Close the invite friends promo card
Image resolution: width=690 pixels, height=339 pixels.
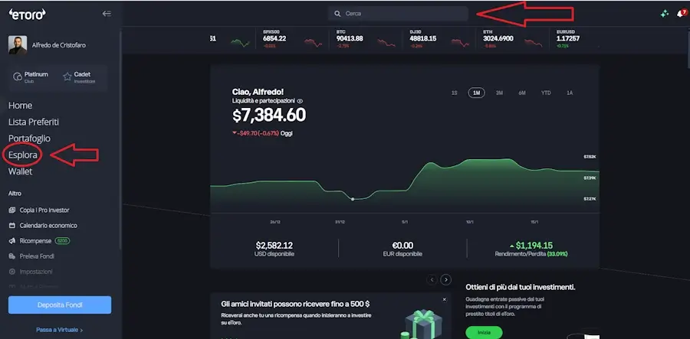[445, 299]
